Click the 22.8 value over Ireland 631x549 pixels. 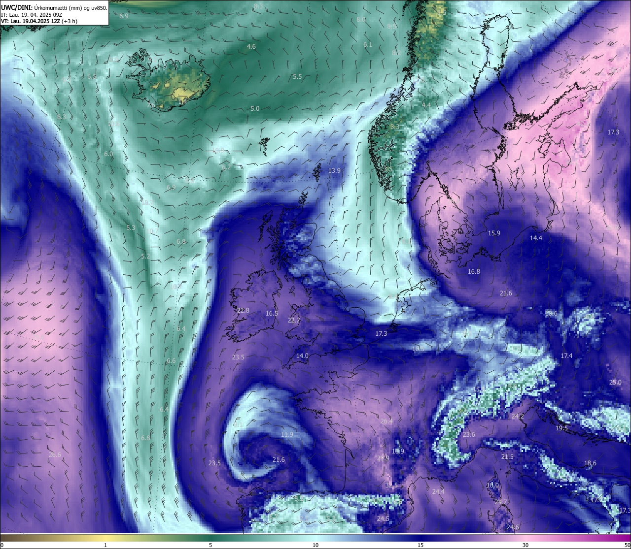coord(243,310)
